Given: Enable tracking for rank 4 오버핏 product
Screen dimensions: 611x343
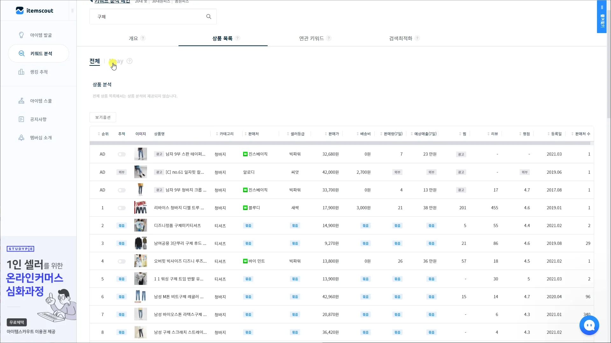Looking at the screenshot, I should 122,261.
